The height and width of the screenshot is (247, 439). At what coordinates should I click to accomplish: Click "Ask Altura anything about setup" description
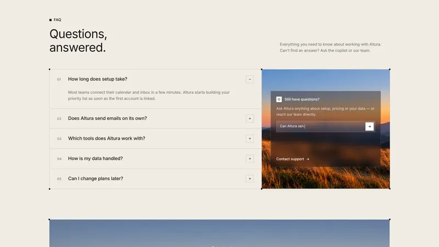coord(325,111)
